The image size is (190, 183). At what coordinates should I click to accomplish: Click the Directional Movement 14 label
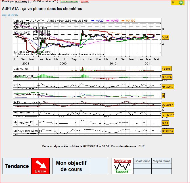30,94
